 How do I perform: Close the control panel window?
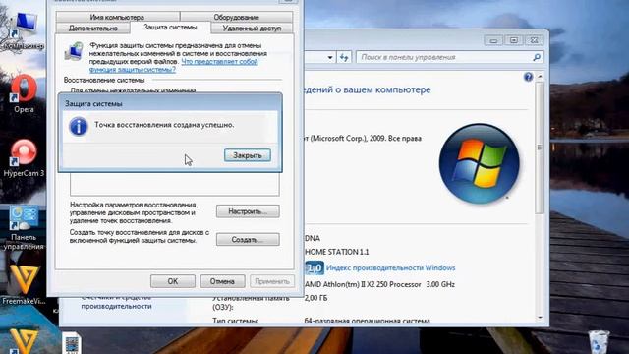pos(534,40)
